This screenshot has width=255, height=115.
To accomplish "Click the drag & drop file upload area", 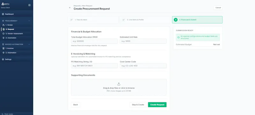I will 119,87.
